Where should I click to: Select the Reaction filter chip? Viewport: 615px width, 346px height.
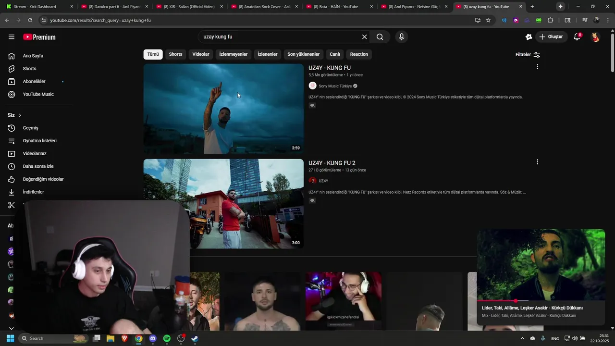[359, 54]
